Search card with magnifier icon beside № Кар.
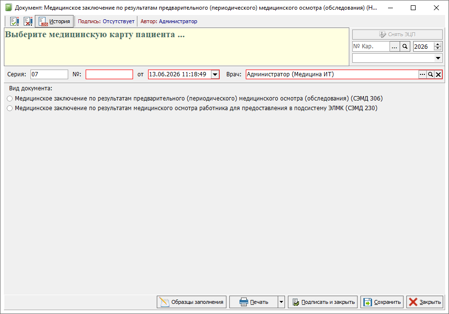Image resolution: width=449 pixels, height=314 pixels. pos(405,46)
